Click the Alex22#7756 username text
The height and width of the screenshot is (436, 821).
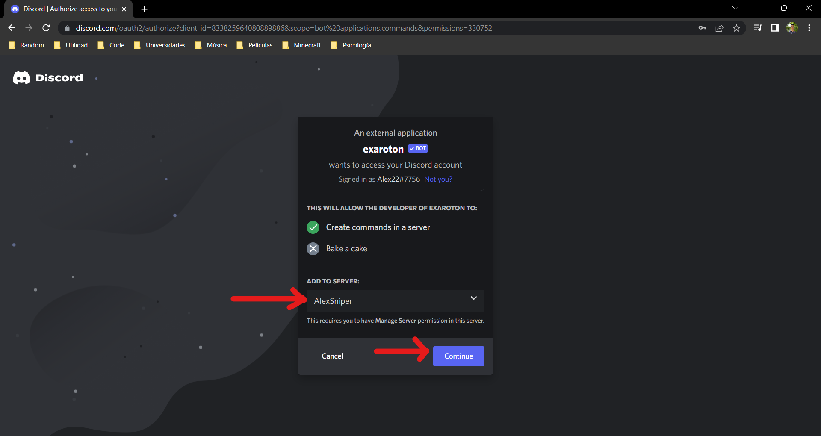tap(399, 179)
